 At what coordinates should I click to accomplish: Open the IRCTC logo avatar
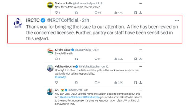18,23
